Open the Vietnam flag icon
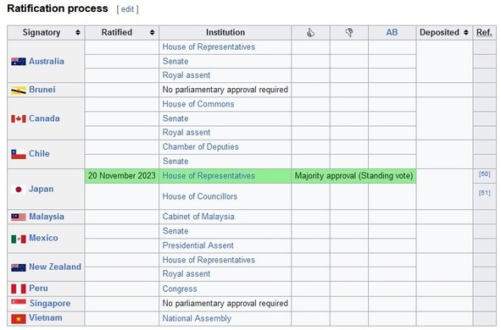Viewport: 501px width, 330px height. point(19,318)
